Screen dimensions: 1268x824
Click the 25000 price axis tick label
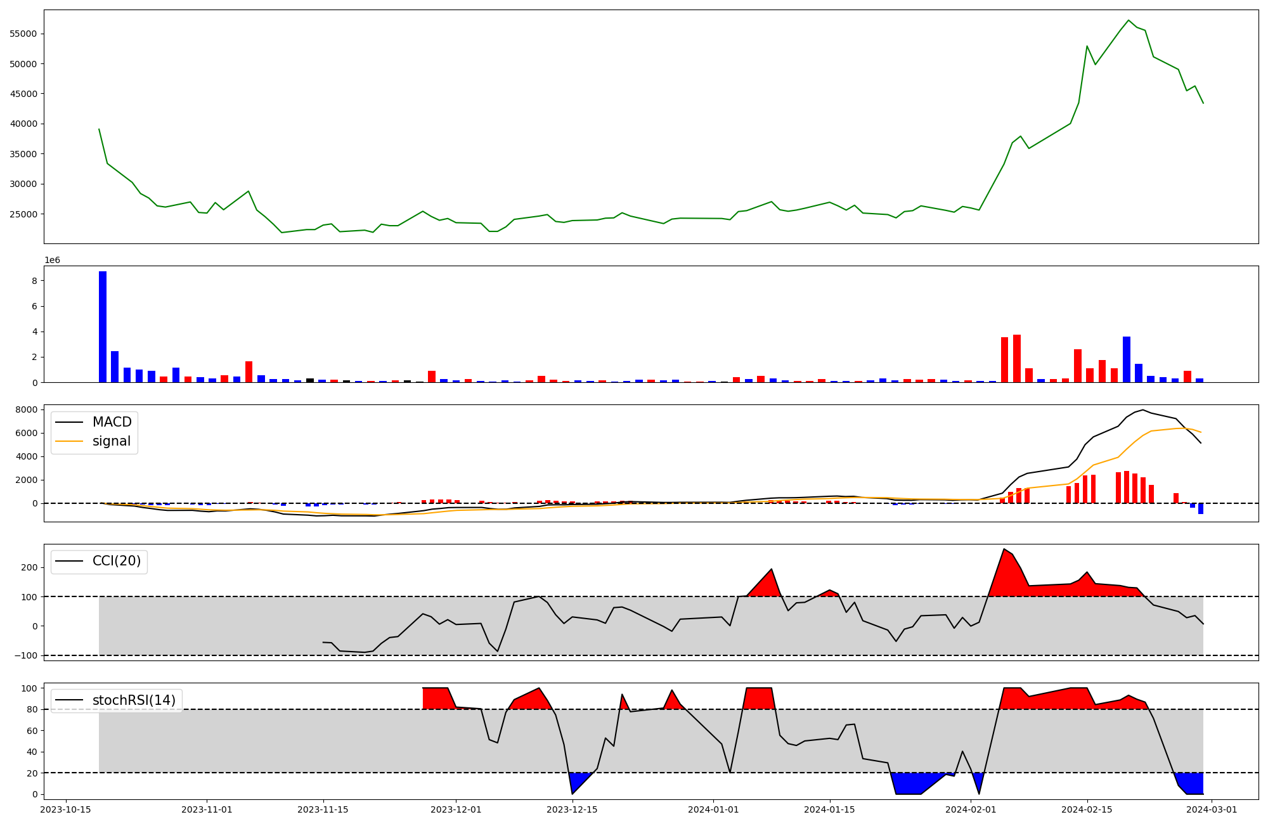tap(23, 214)
